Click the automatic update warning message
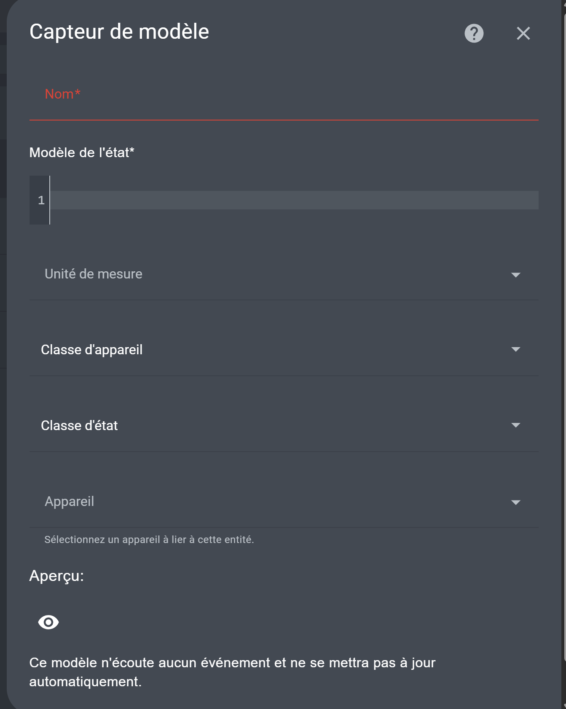 point(232,672)
